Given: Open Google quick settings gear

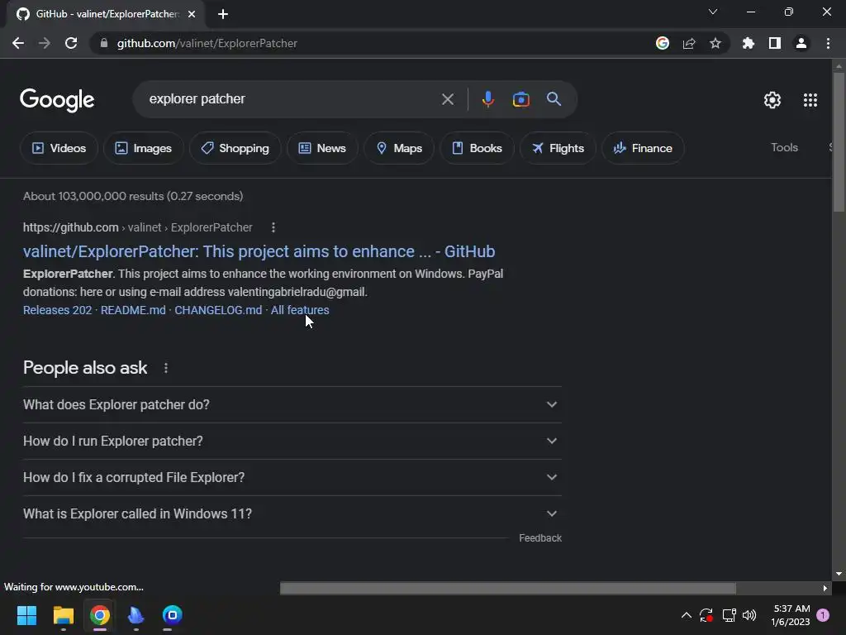Looking at the screenshot, I should point(772,100).
